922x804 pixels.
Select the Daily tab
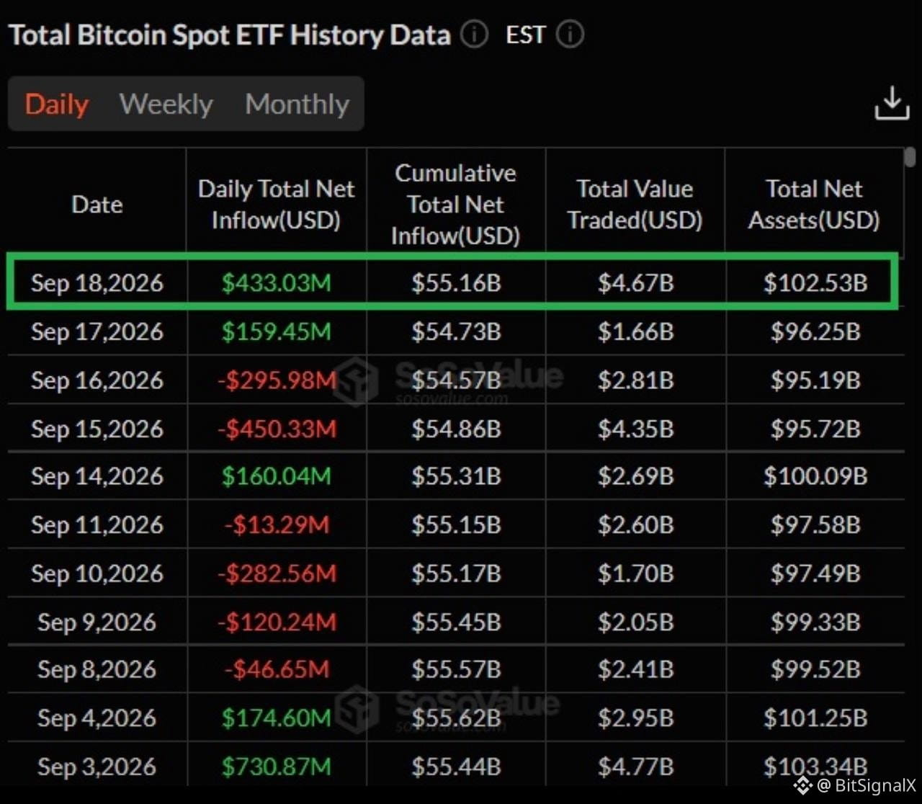(x=57, y=104)
